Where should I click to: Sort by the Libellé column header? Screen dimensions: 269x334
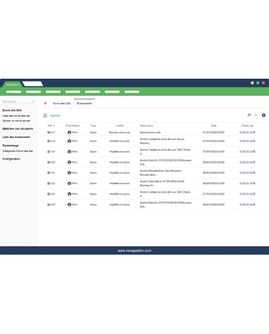click(119, 126)
